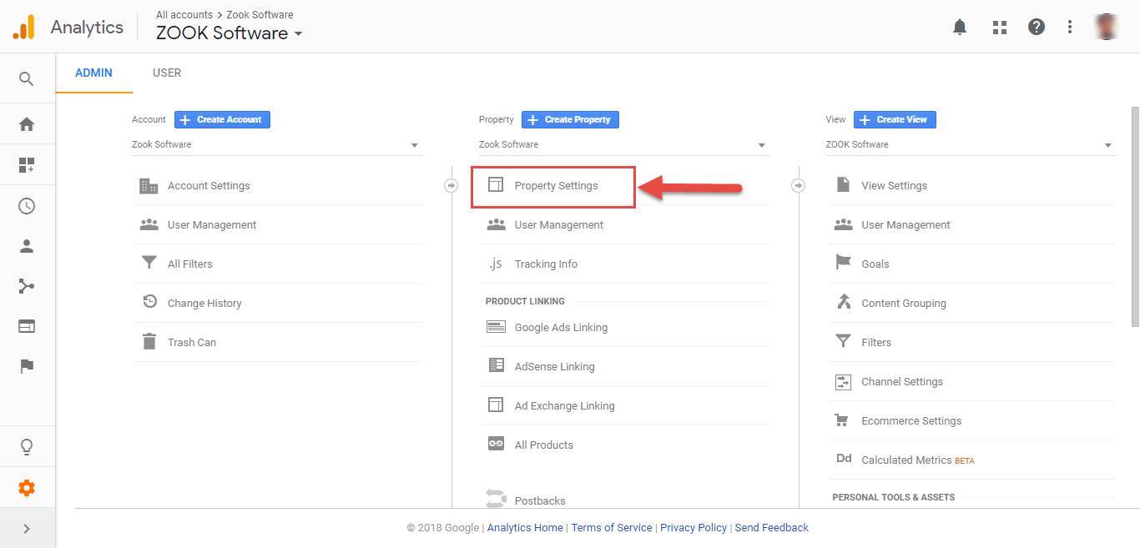Open Acquisition icon in sidebar

[x=27, y=287]
